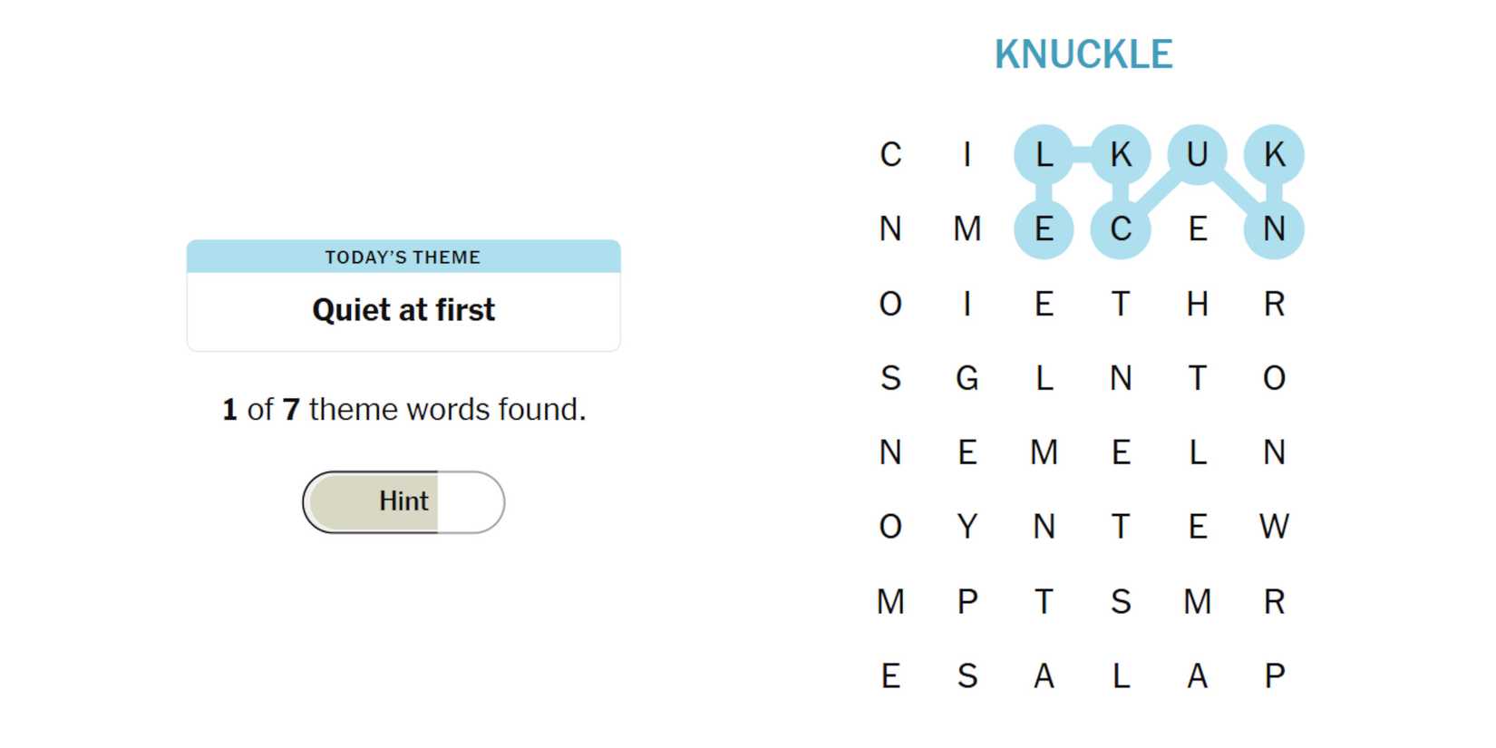
Task: Tap the letter P in the bottom row
Action: 1274,675
